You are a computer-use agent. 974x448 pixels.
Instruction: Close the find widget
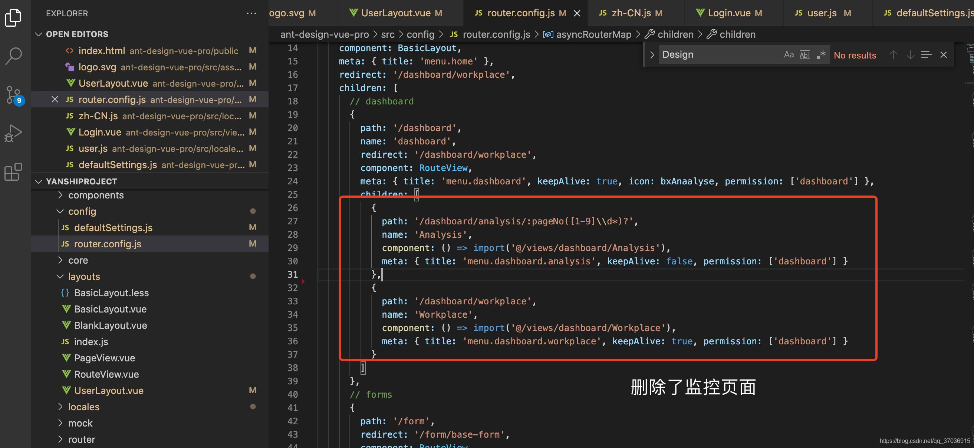click(x=943, y=55)
